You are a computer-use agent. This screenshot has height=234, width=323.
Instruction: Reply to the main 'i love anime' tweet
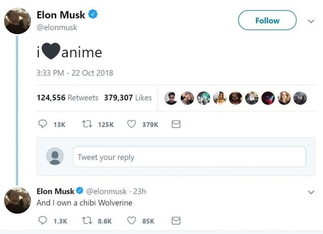tap(42, 124)
